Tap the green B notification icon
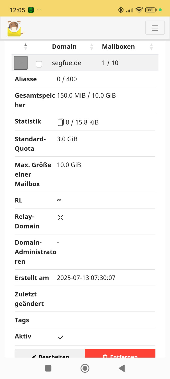170x379 pixels. click(31, 10)
